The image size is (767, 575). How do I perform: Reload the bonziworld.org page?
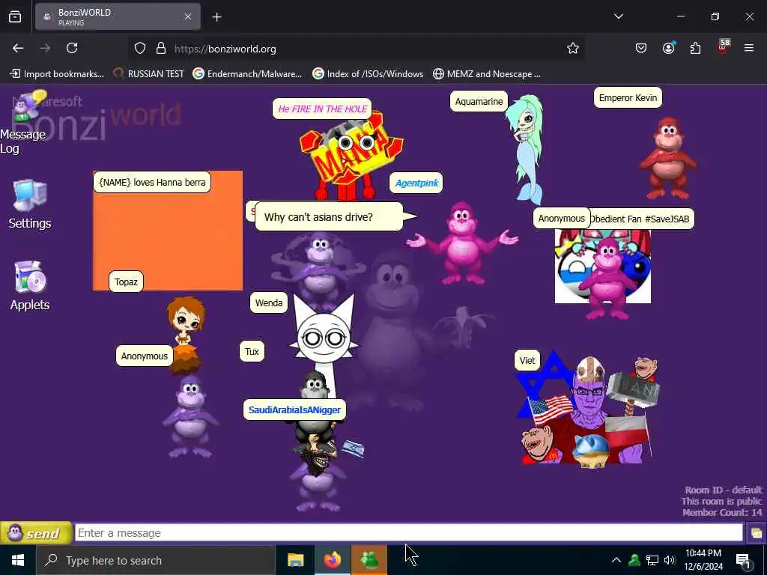tap(72, 48)
